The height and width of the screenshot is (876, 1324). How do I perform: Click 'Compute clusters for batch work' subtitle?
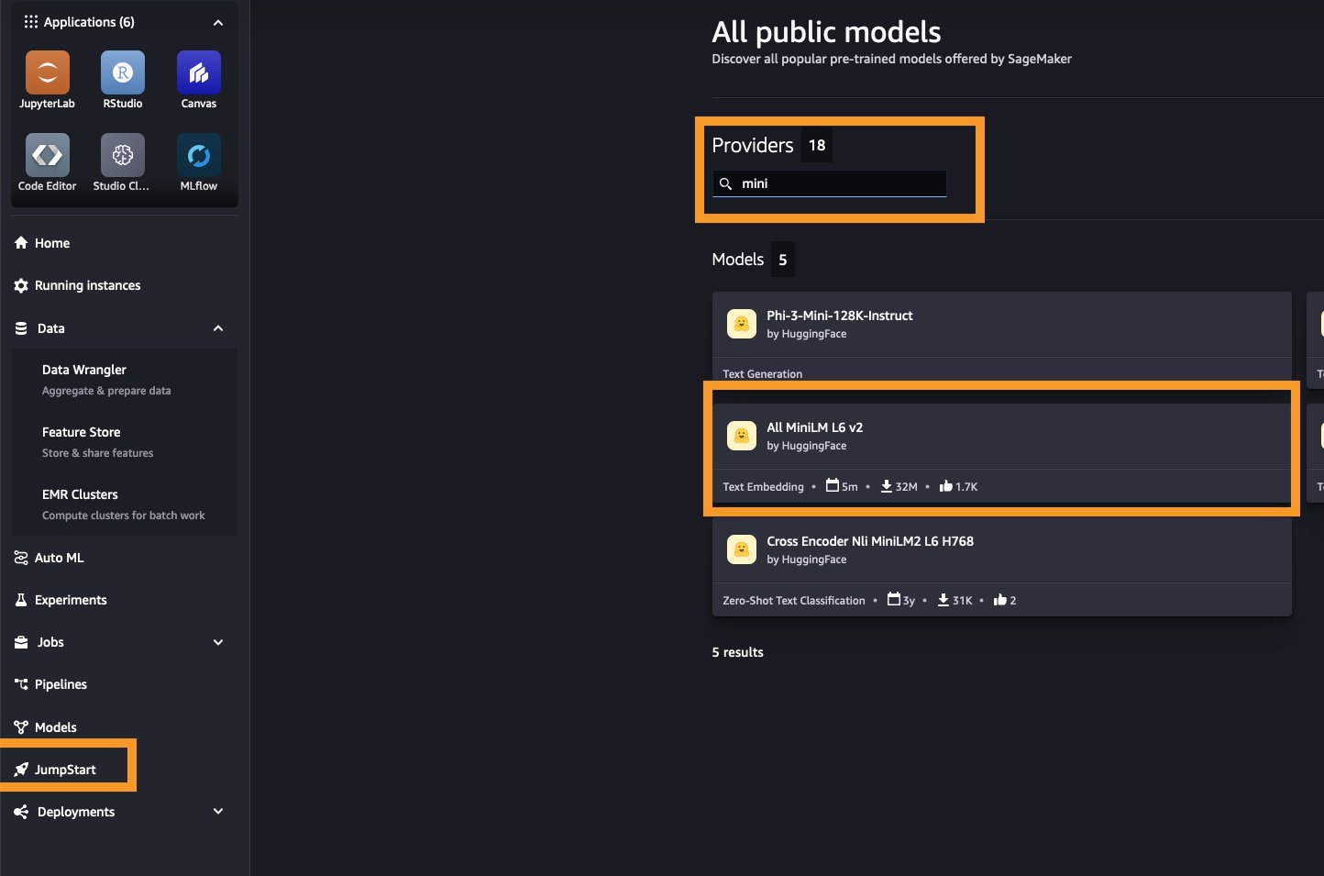coord(124,516)
